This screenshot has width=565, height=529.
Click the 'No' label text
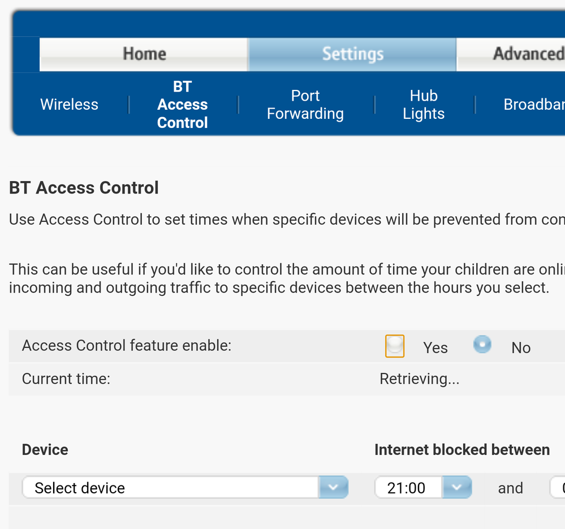pyautogui.click(x=521, y=348)
